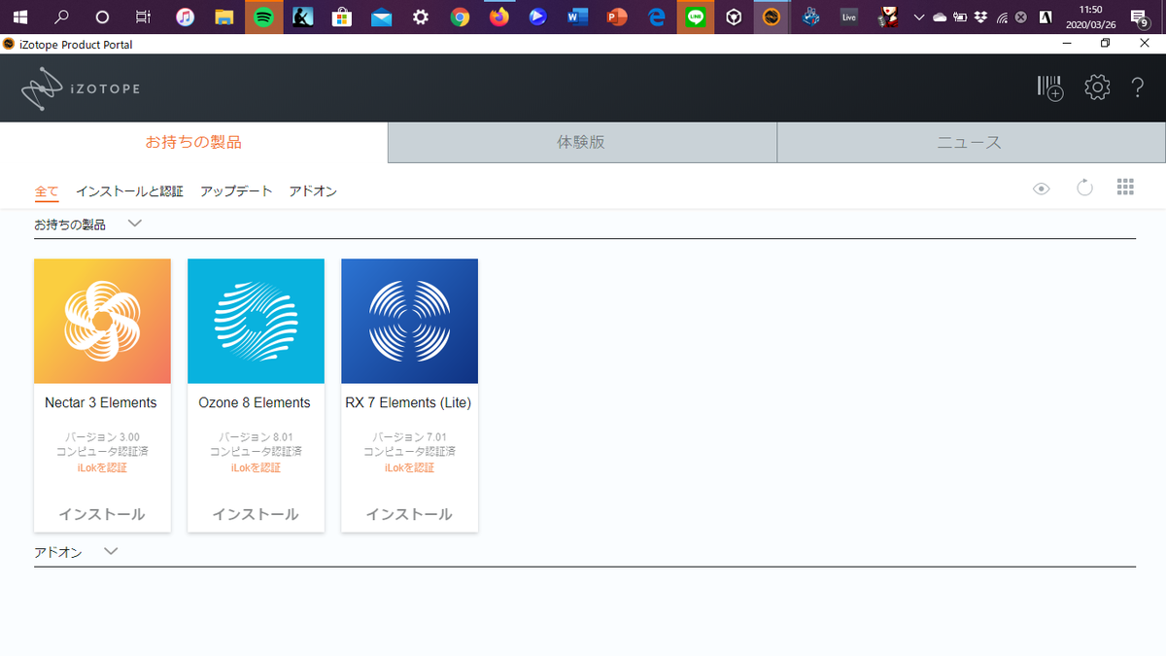This screenshot has height=656, width=1166.
Task: Expand the アドオン section chevron
Action: coord(111,551)
